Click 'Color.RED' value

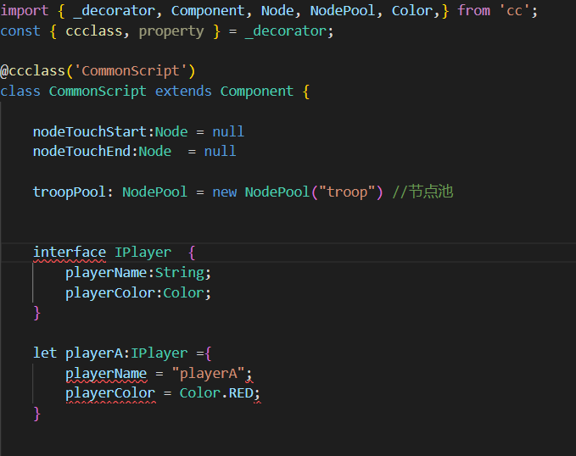point(216,393)
